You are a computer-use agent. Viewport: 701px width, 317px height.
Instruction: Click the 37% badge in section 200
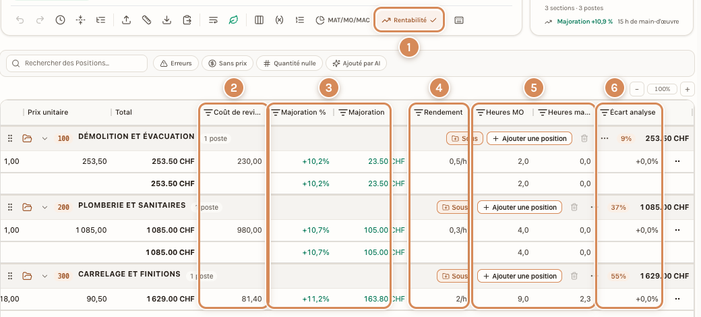[618, 207]
